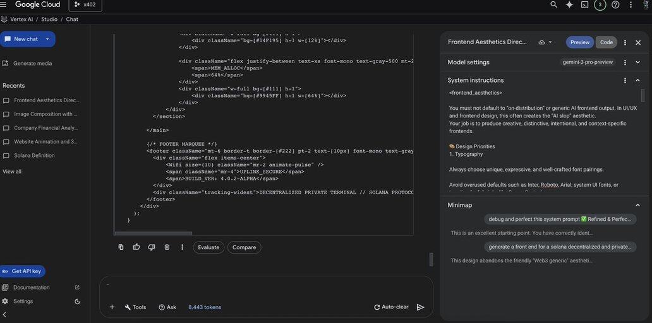Mark the response with thumbs down
Screen dimensions: 652x323
click(152, 247)
